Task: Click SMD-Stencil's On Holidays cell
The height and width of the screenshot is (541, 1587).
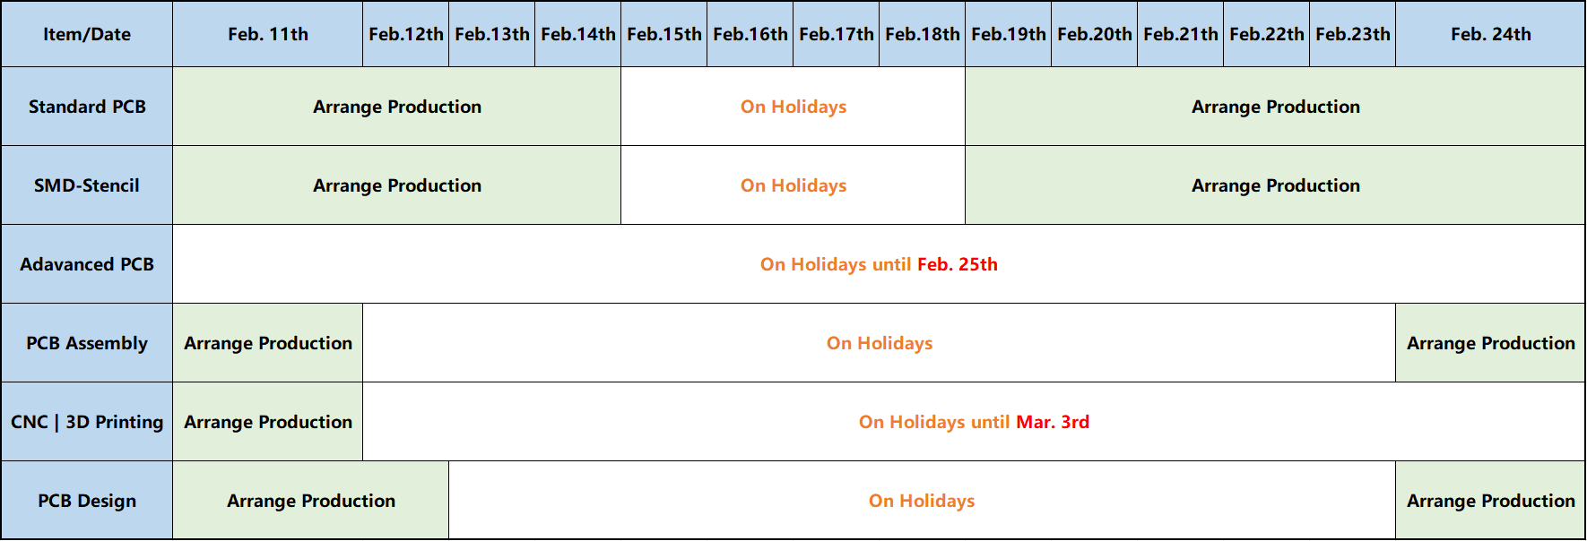Action: point(793,185)
